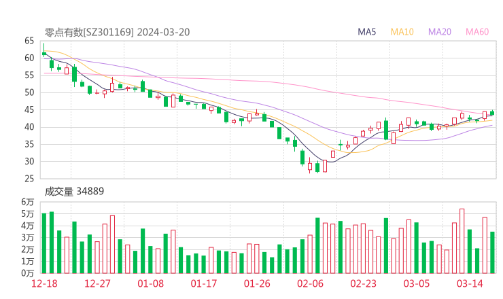
Task: Click the 01-26 date axis label
Action: (257, 283)
